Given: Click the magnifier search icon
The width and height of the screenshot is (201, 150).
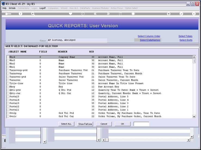Looking at the screenshot, I should click(x=33, y=14).
